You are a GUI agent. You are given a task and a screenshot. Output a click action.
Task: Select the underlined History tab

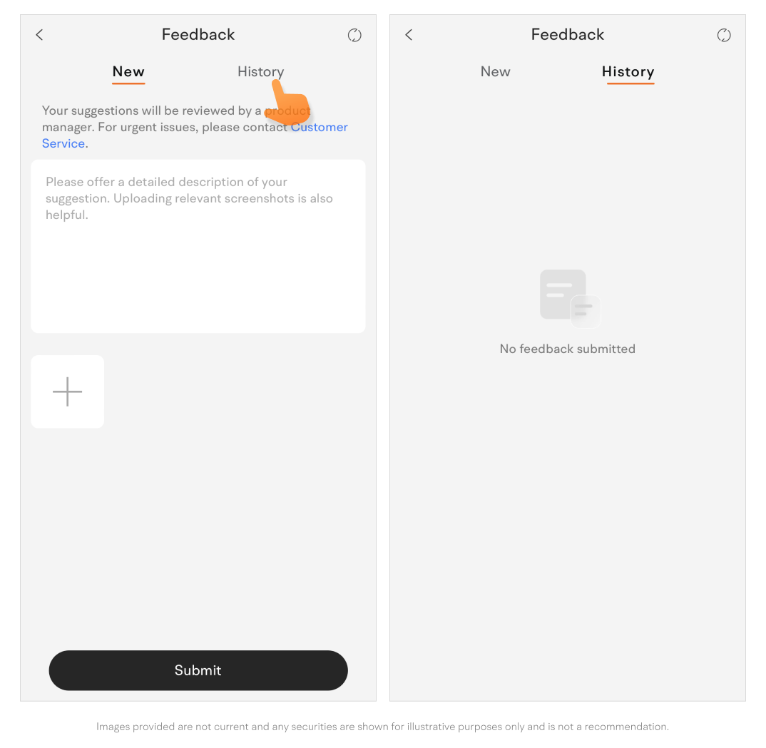coord(628,72)
